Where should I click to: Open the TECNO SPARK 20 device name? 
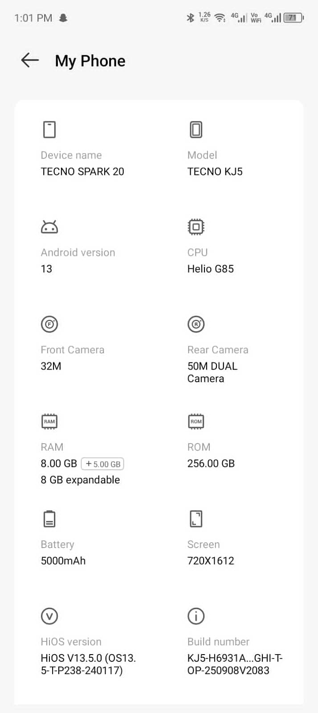coord(82,172)
